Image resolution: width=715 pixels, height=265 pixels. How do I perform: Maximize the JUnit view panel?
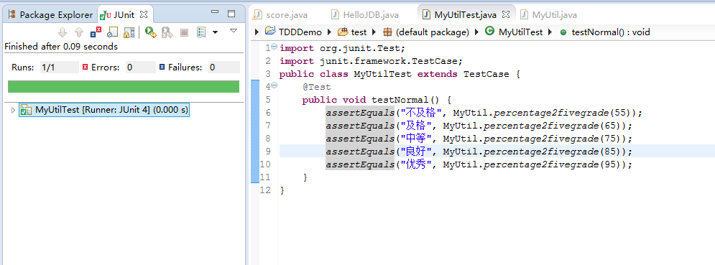[231, 13]
